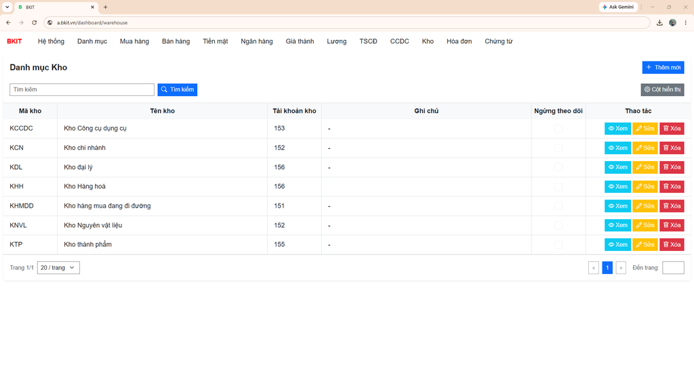Edit the KCCDC warehouse entry
The width and height of the screenshot is (694, 372).
645,129
